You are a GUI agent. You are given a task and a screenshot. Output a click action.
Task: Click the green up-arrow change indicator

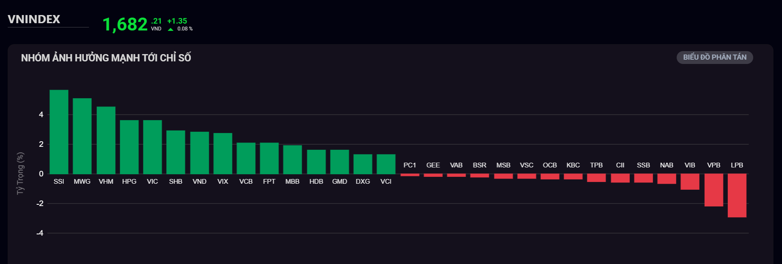coord(171,29)
